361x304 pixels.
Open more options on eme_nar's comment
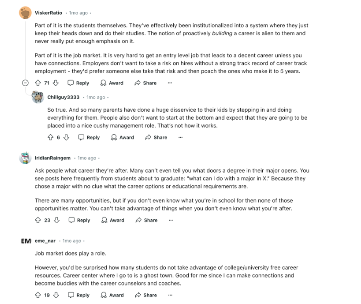tap(170, 295)
